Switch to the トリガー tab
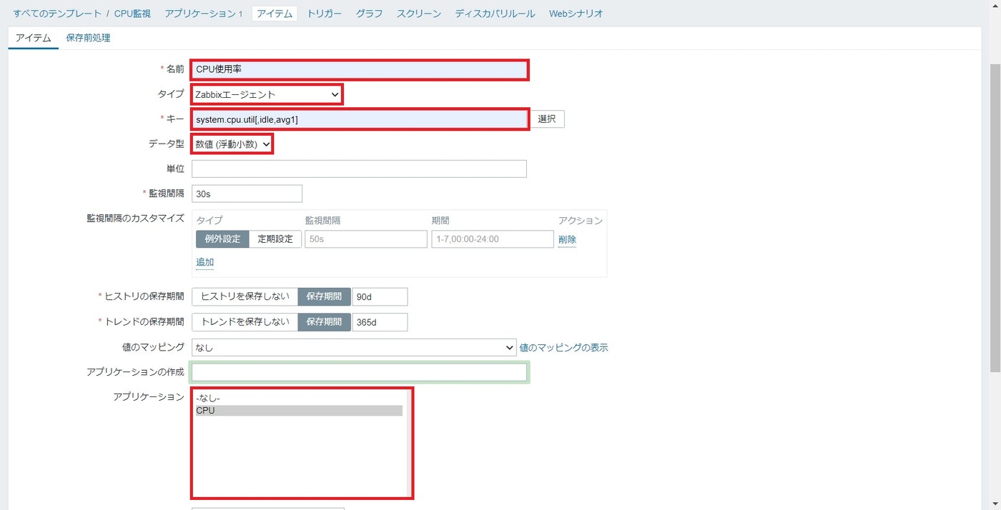 coord(323,13)
